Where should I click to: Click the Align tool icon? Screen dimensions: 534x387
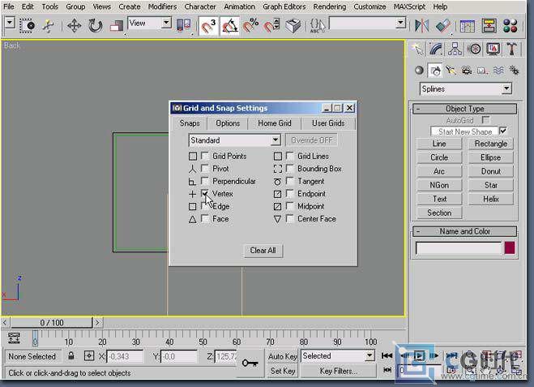pos(443,26)
